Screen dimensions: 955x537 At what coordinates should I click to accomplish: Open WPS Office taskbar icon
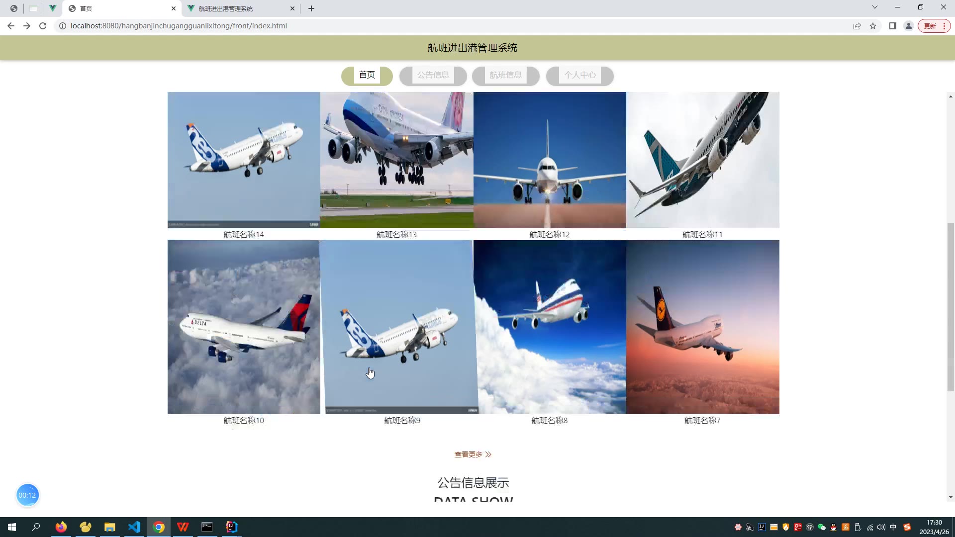click(183, 527)
